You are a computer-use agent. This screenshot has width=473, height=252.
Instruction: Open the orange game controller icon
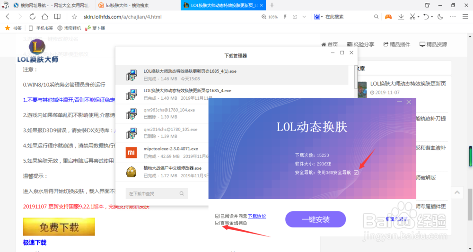388,17
